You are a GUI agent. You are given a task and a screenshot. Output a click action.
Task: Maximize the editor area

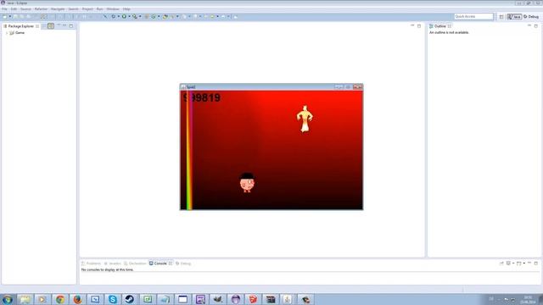[419, 26]
